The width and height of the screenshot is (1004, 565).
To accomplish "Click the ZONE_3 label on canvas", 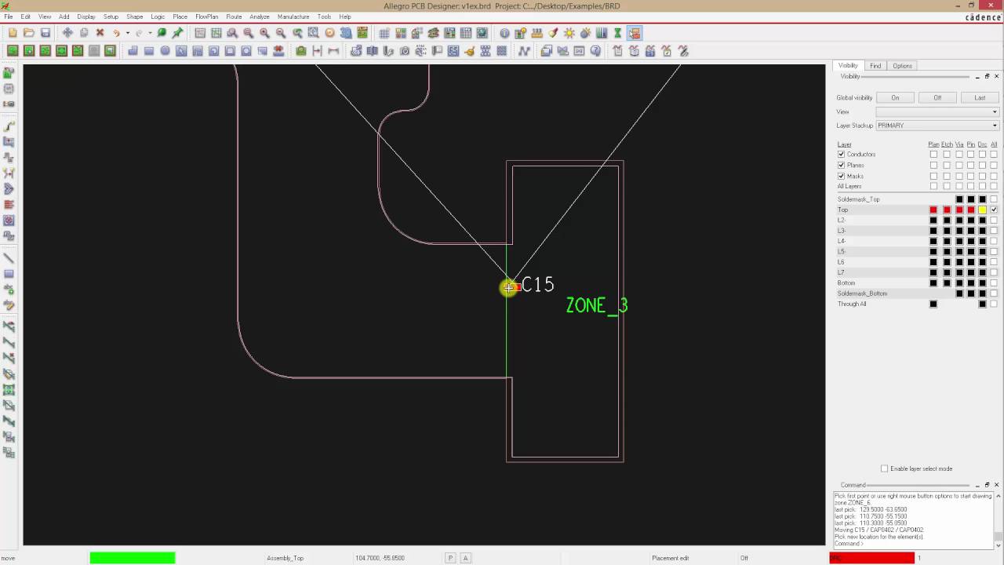I will pos(597,305).
